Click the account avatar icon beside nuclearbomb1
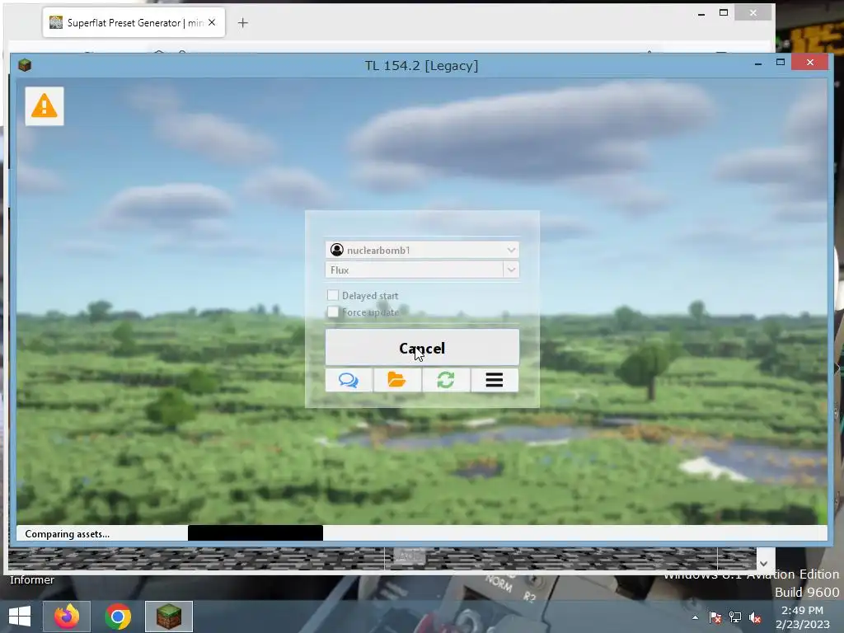The width and height of the screenshot is (844, 633). [x=337, y=250]
